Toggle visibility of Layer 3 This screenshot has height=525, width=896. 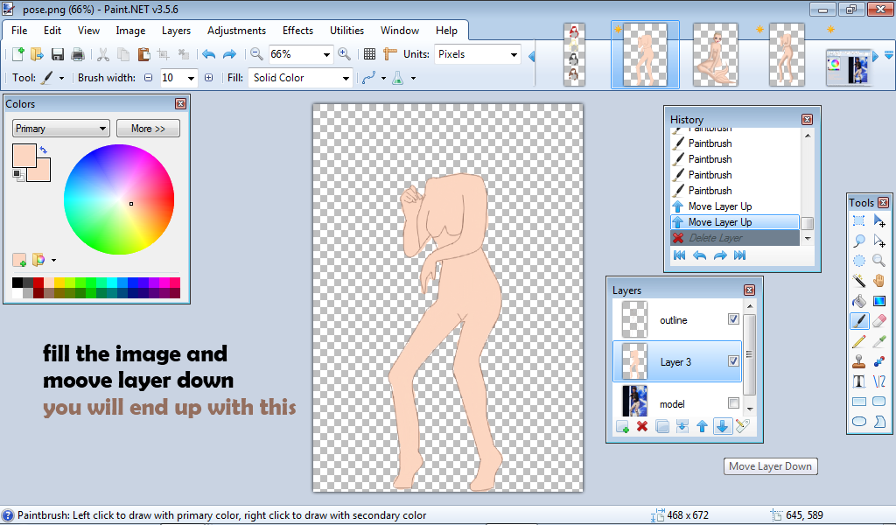(x=734, y=361)
